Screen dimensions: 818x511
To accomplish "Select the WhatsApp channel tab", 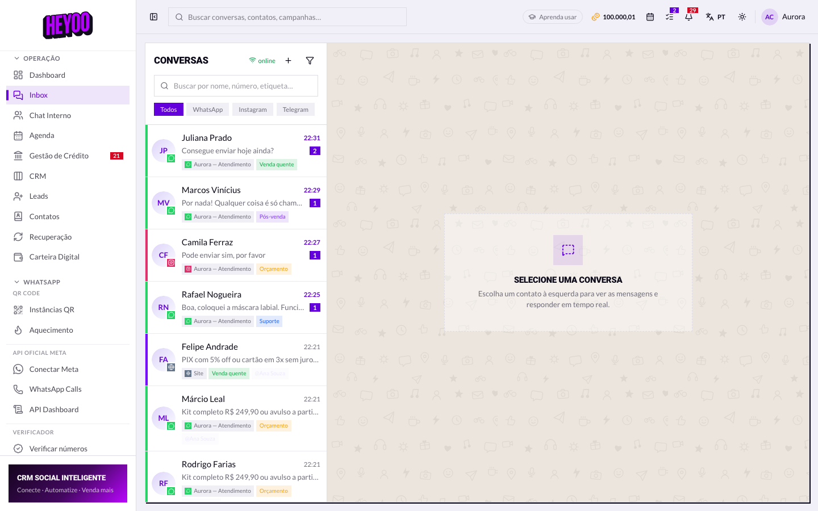I will 208,110.
